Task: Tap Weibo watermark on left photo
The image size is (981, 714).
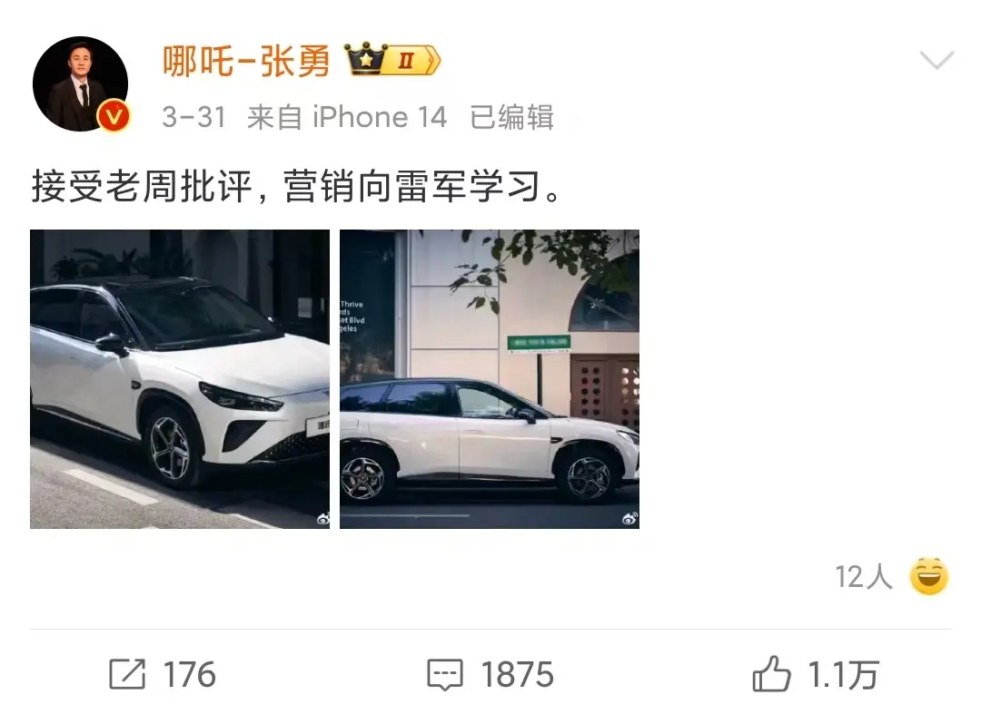Action: (x=322, y=518)
